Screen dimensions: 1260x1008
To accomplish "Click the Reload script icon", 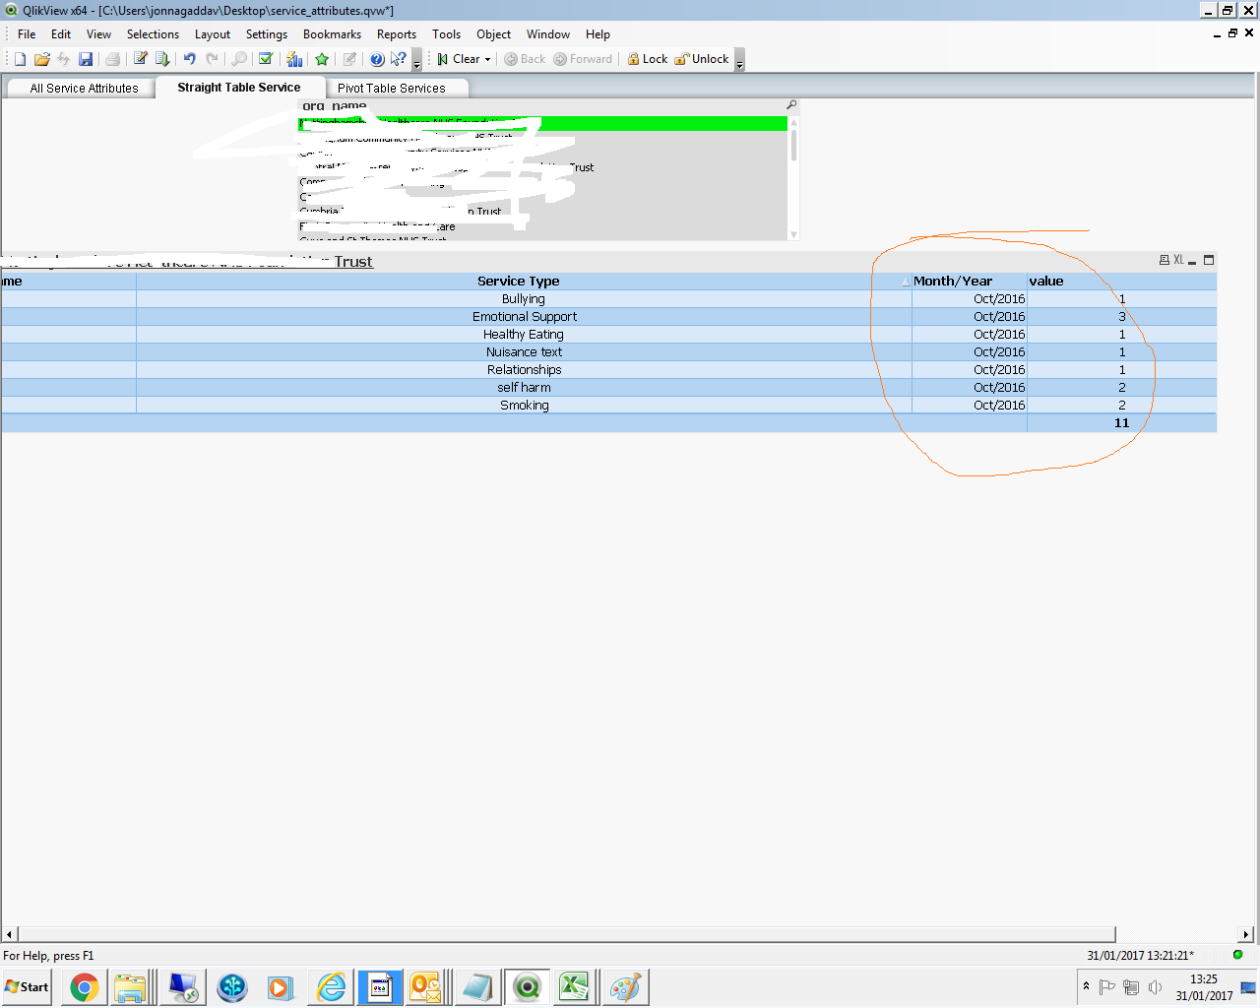I will click(x=162, y=59).
